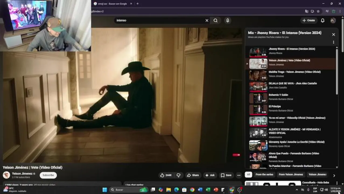Close the Mix playlist panel

click(334, 34)
